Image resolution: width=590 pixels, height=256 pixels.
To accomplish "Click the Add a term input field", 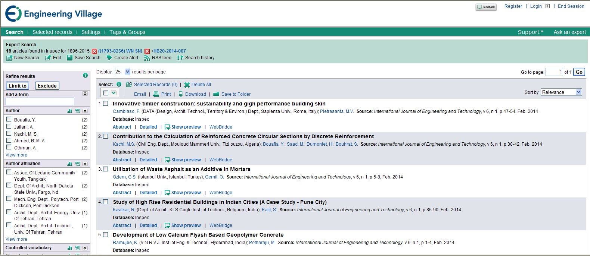I will tap(40, 101).
